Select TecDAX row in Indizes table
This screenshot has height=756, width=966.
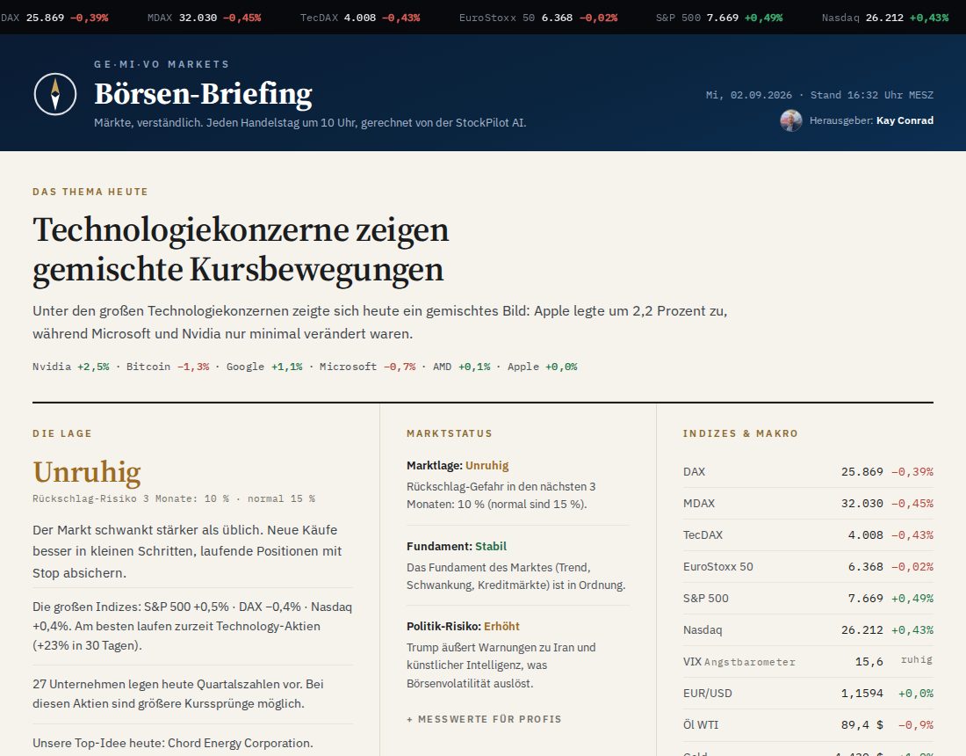point(808,535)
